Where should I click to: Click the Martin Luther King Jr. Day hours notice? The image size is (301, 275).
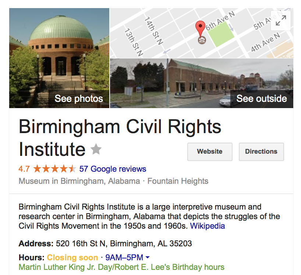[x=121, y=267]
